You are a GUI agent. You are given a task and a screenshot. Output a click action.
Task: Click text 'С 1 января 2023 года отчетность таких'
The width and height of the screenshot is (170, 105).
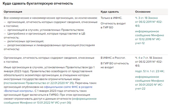(x=61, y=91)
